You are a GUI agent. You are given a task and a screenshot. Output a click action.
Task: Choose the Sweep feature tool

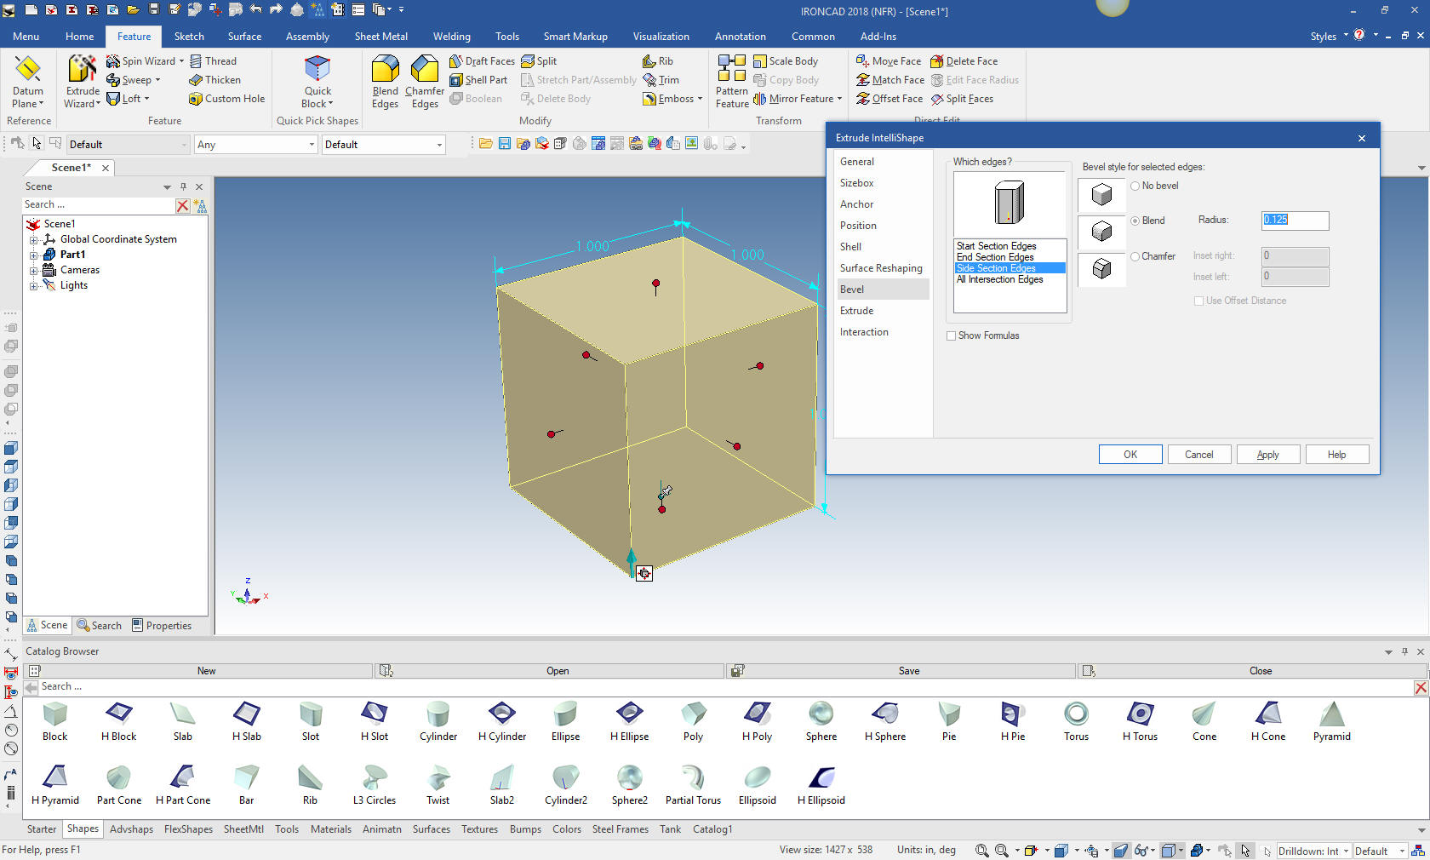point(133,80)
